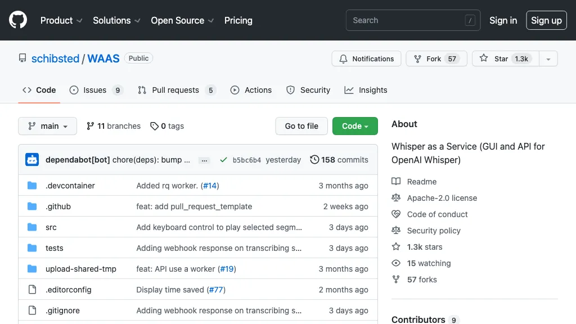Open the star lists dropdown arrow
The height and width of the screenshot is (324, 576).
pos(548,58)
